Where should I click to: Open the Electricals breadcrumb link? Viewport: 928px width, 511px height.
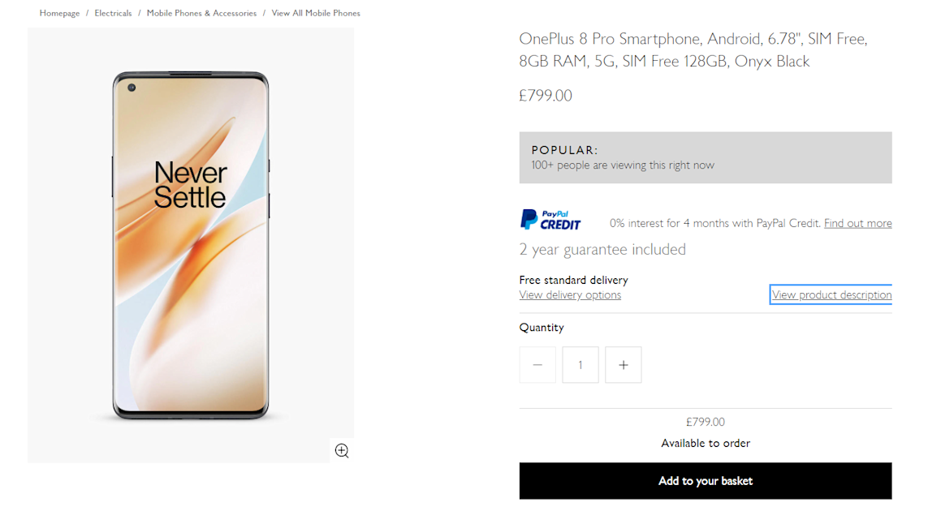coord(113,13)
